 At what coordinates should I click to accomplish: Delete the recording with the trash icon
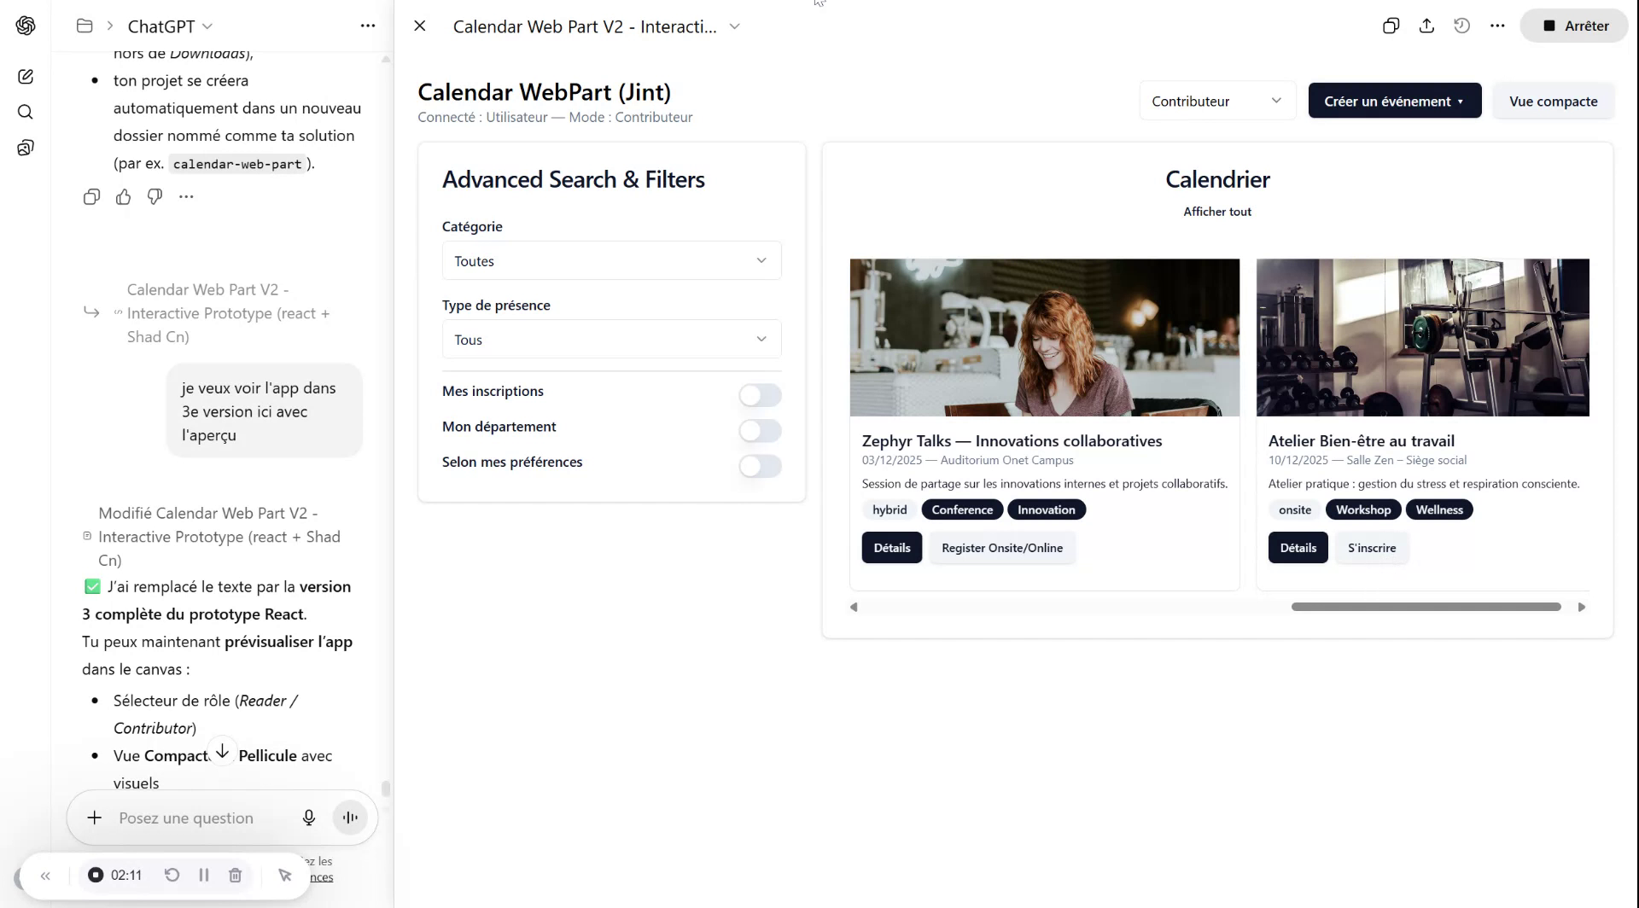point(236,875)
